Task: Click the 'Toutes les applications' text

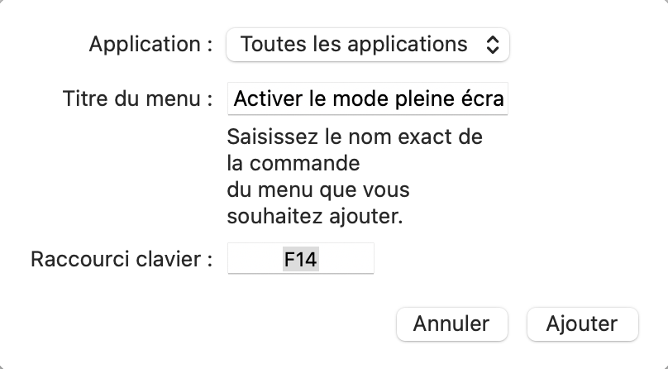Action: (x=354, y=45)
